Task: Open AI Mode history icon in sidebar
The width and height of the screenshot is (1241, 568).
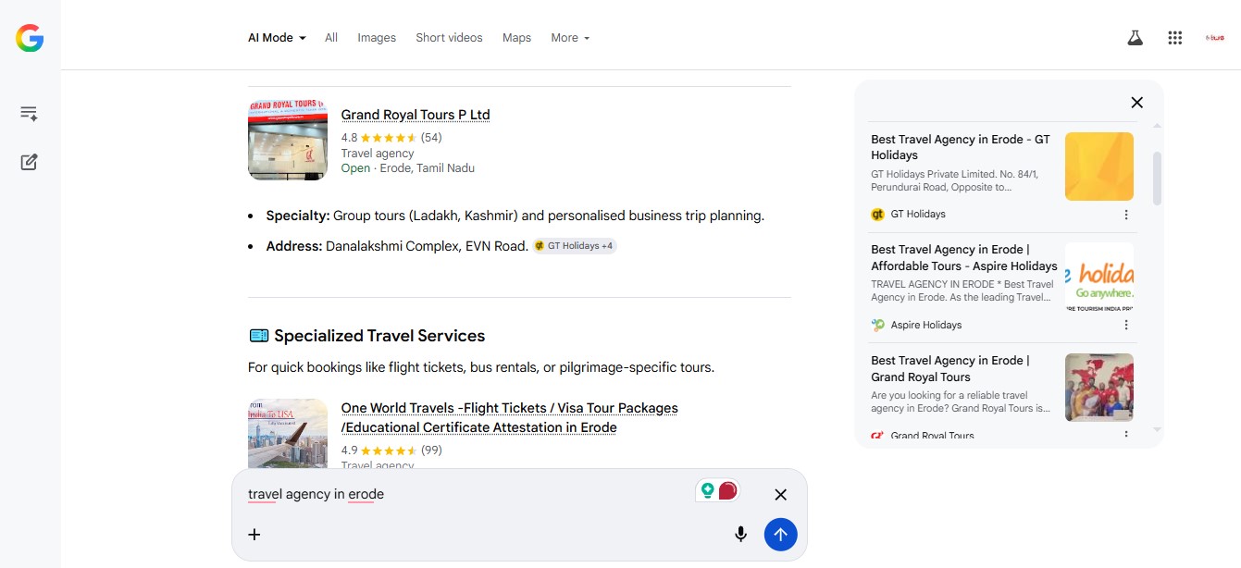Action: coord(29,114)
